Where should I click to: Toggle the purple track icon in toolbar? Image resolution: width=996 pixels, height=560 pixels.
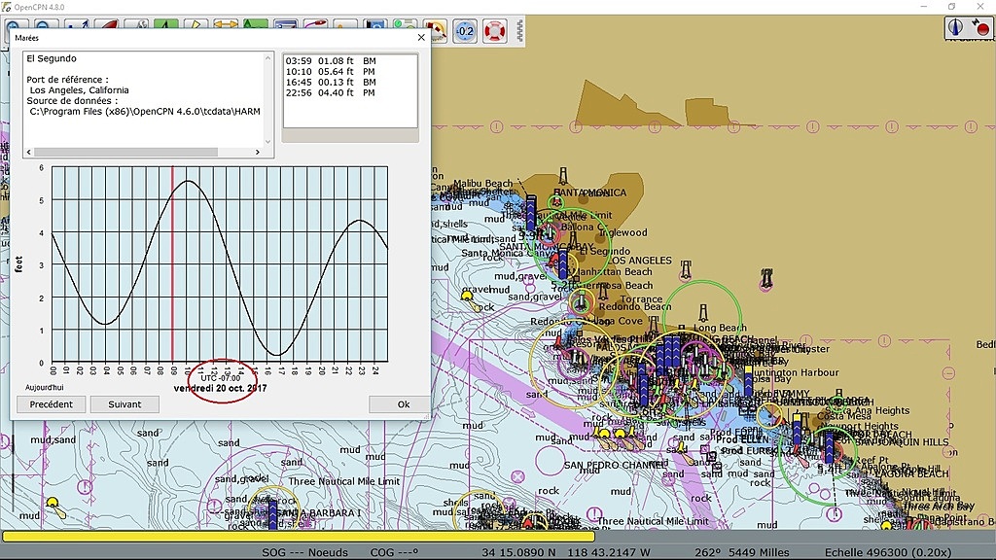[x=315, y=25]
